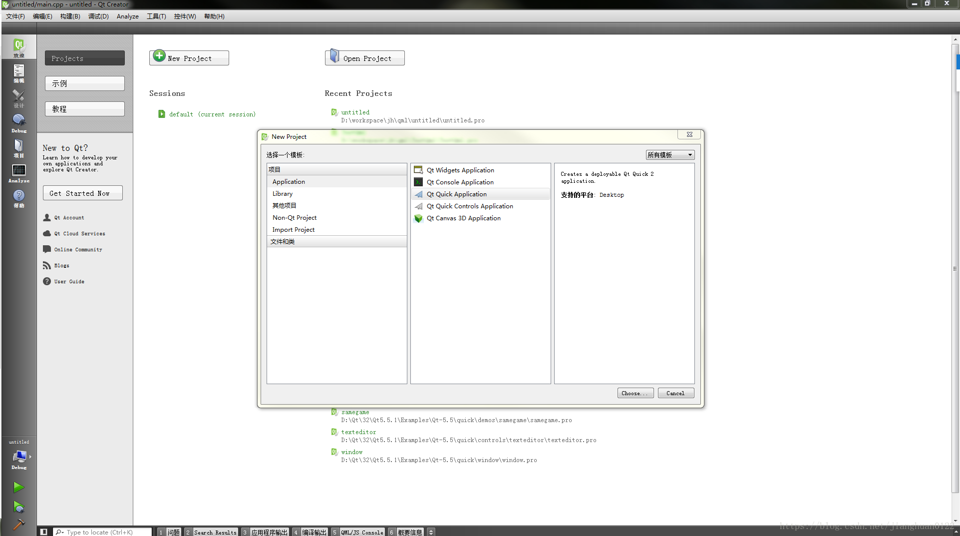The image size is (960, 536).
Task: Select Qt Widgets Application template
Action: (481, 170)
